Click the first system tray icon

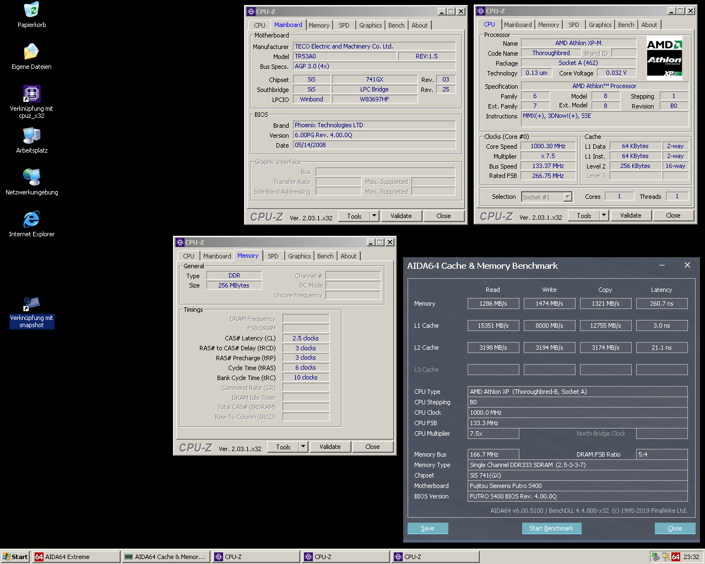pos(656,557)
